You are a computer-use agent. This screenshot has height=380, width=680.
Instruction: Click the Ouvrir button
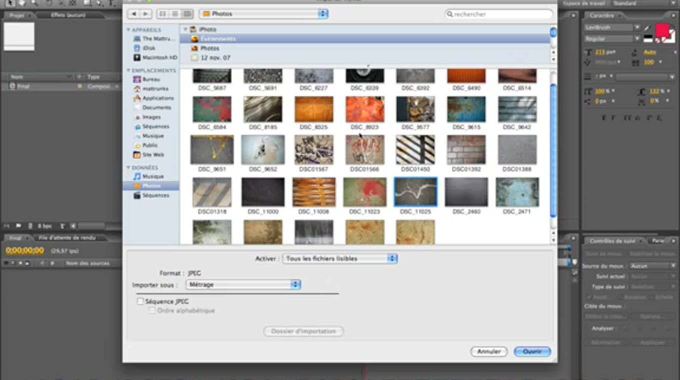[x=532, y=351]
